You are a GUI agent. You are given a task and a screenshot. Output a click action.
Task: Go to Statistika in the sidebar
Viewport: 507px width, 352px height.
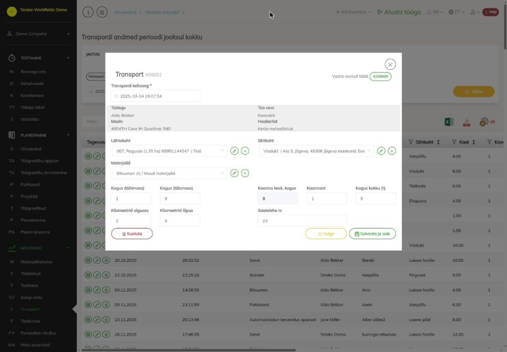click(29, 119)
